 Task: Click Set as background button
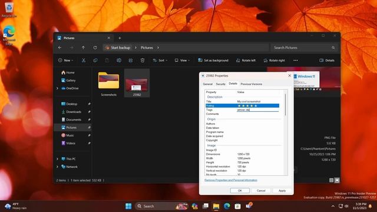213,60
